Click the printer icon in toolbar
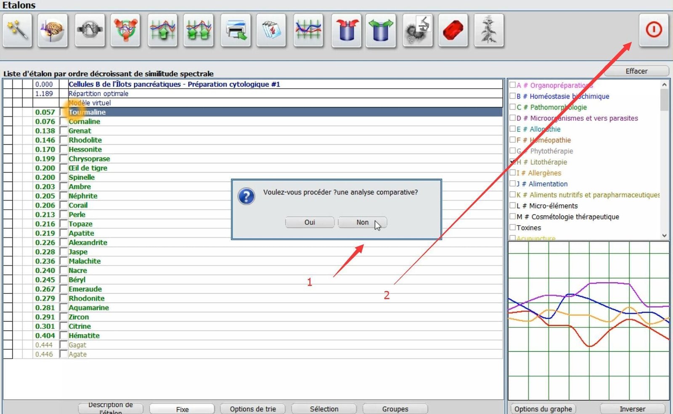 pos(236,30)
